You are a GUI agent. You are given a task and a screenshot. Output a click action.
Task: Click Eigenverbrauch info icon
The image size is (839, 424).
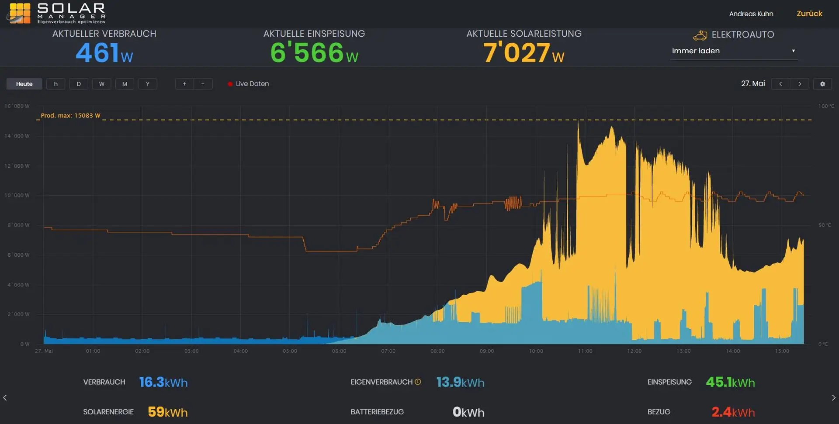(x=418, y=382)
